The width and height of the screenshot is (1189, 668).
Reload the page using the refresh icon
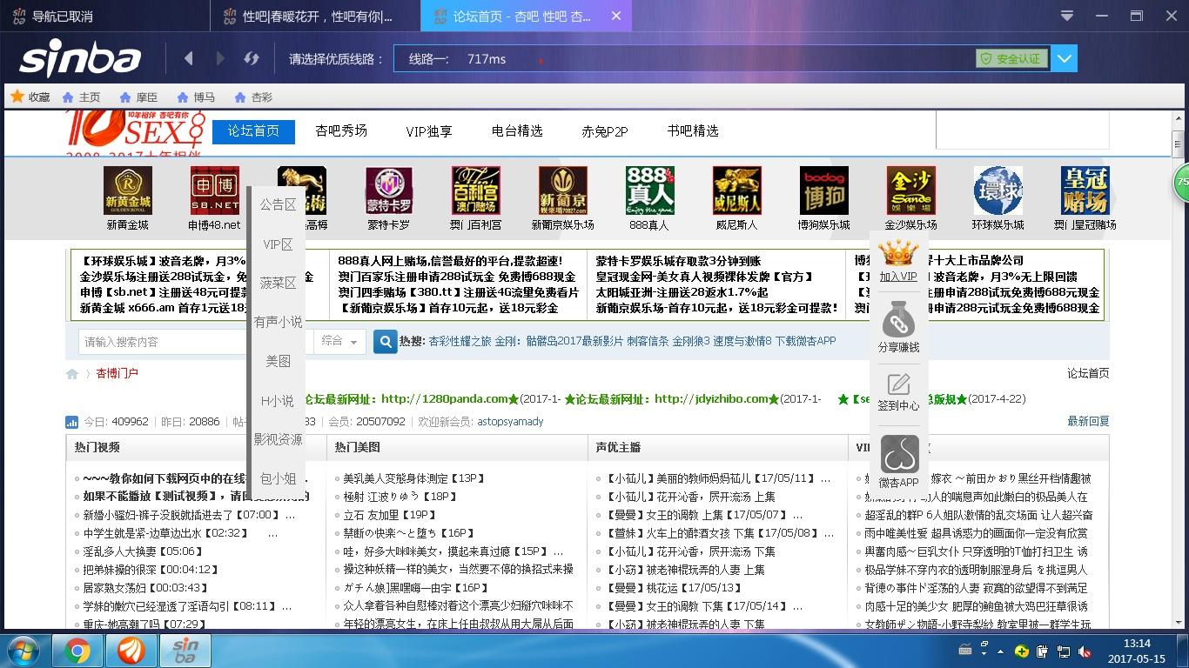point(252,58)
